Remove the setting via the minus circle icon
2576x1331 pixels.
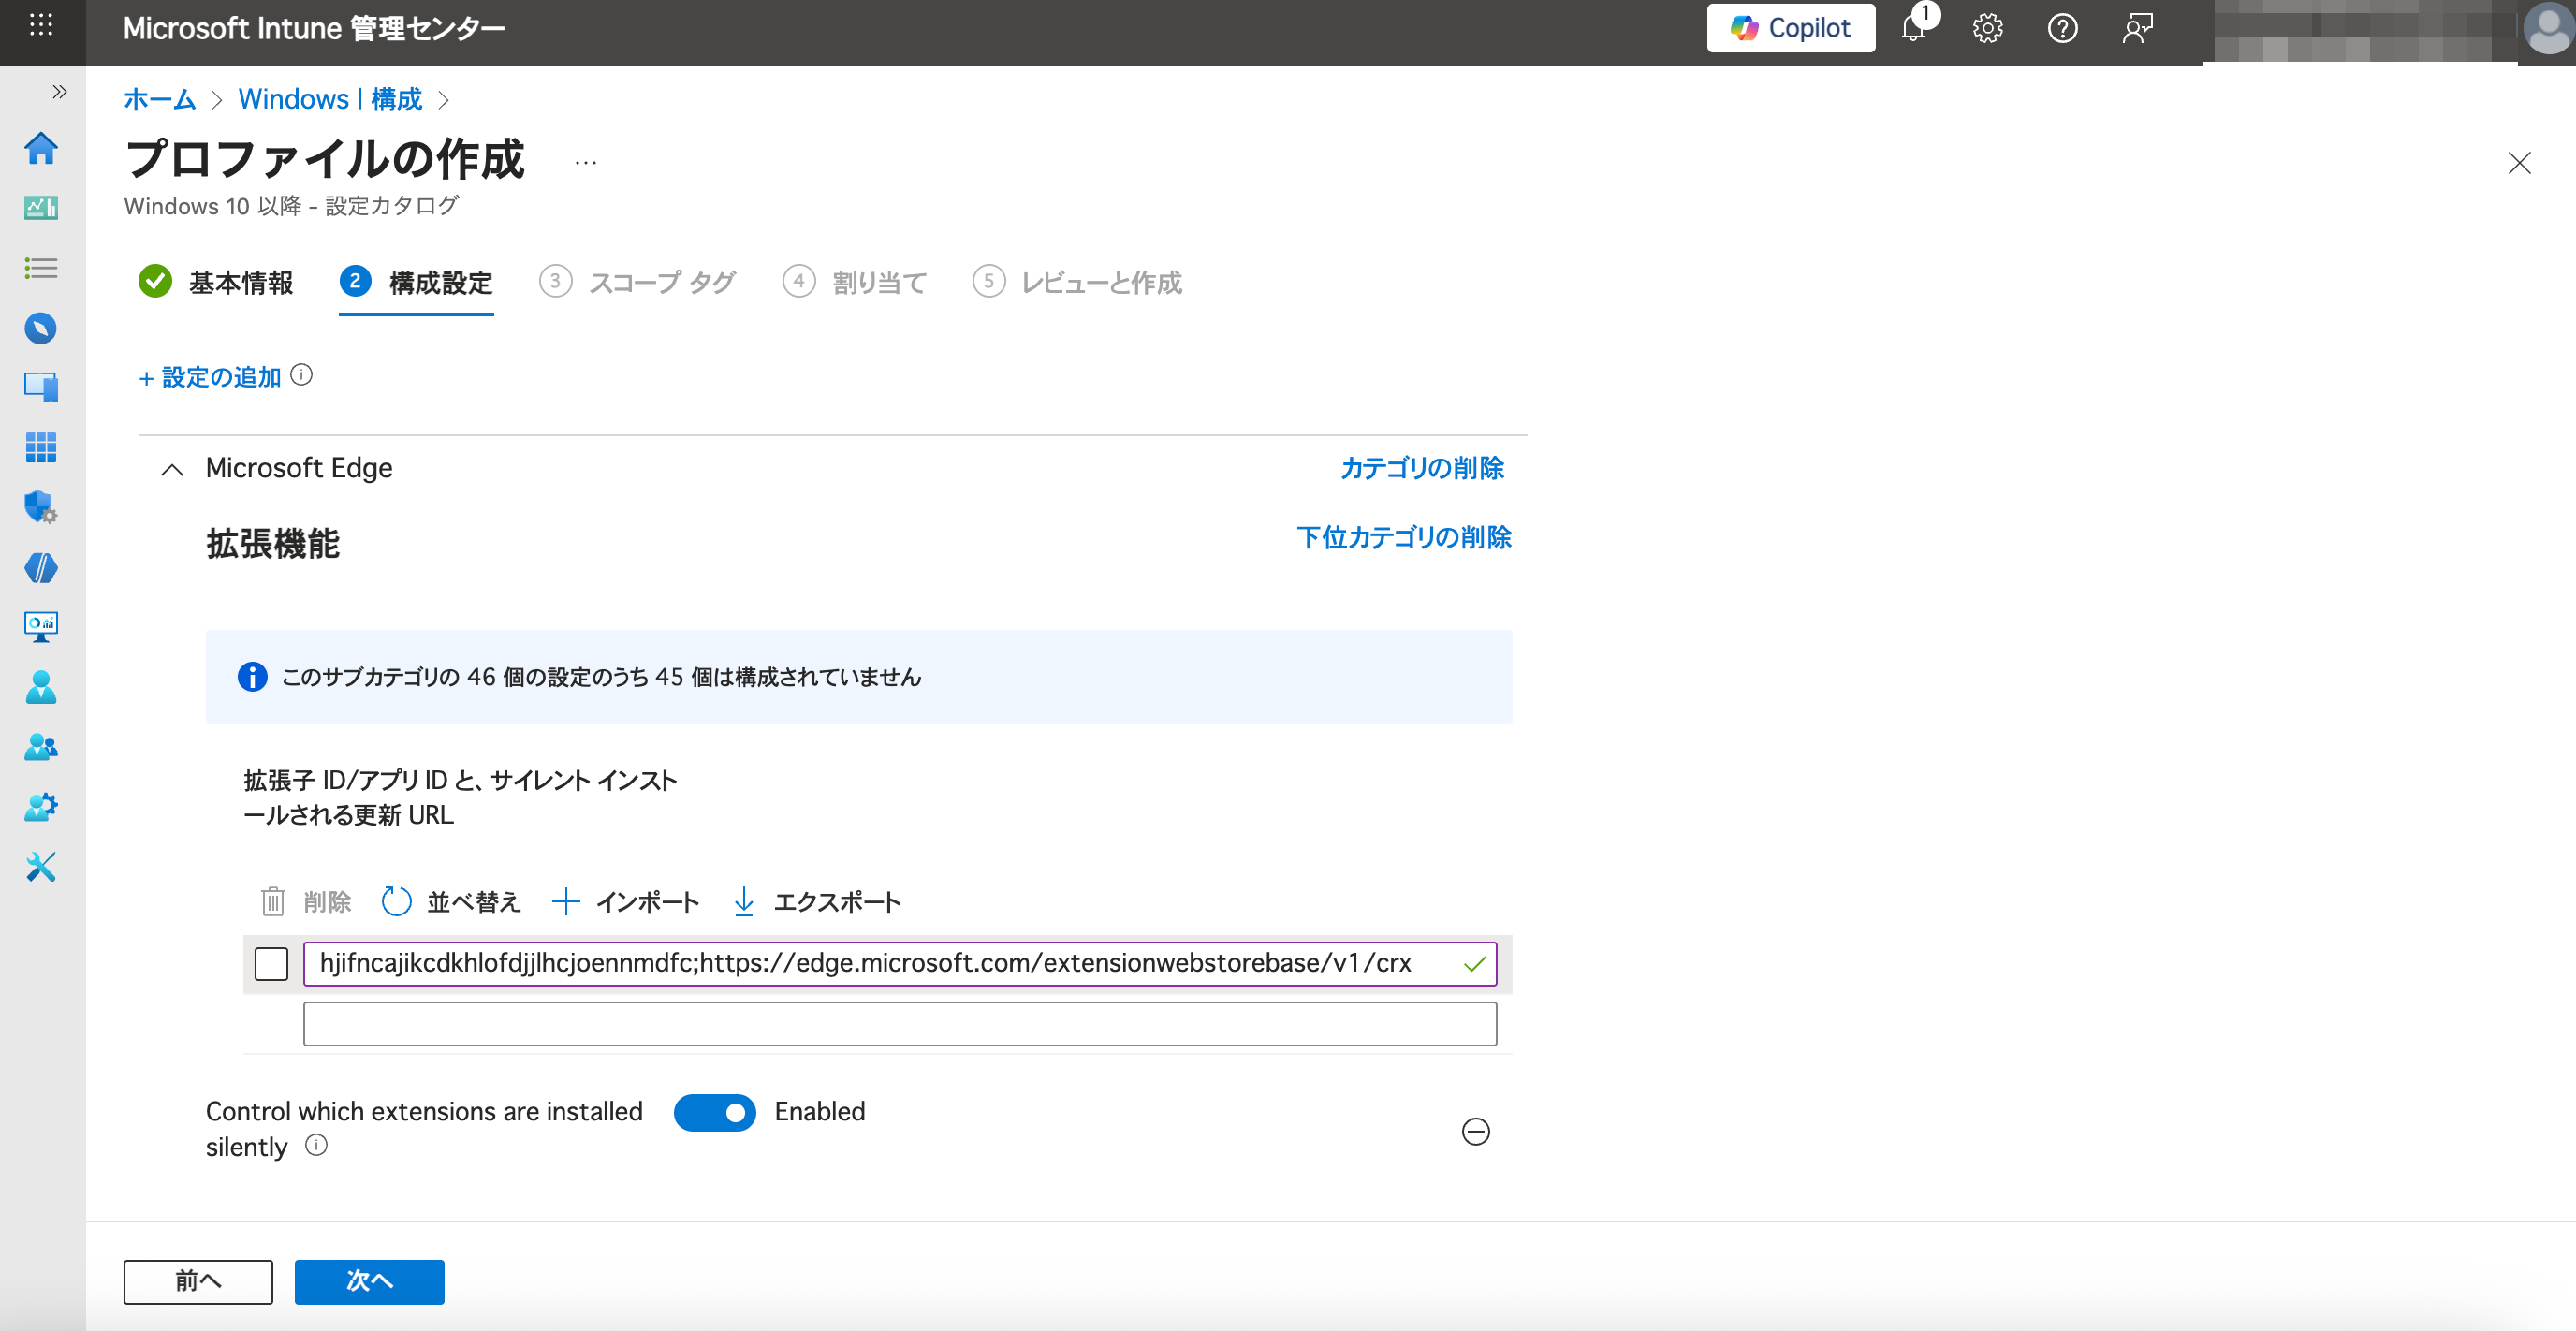(1475, 1131)
